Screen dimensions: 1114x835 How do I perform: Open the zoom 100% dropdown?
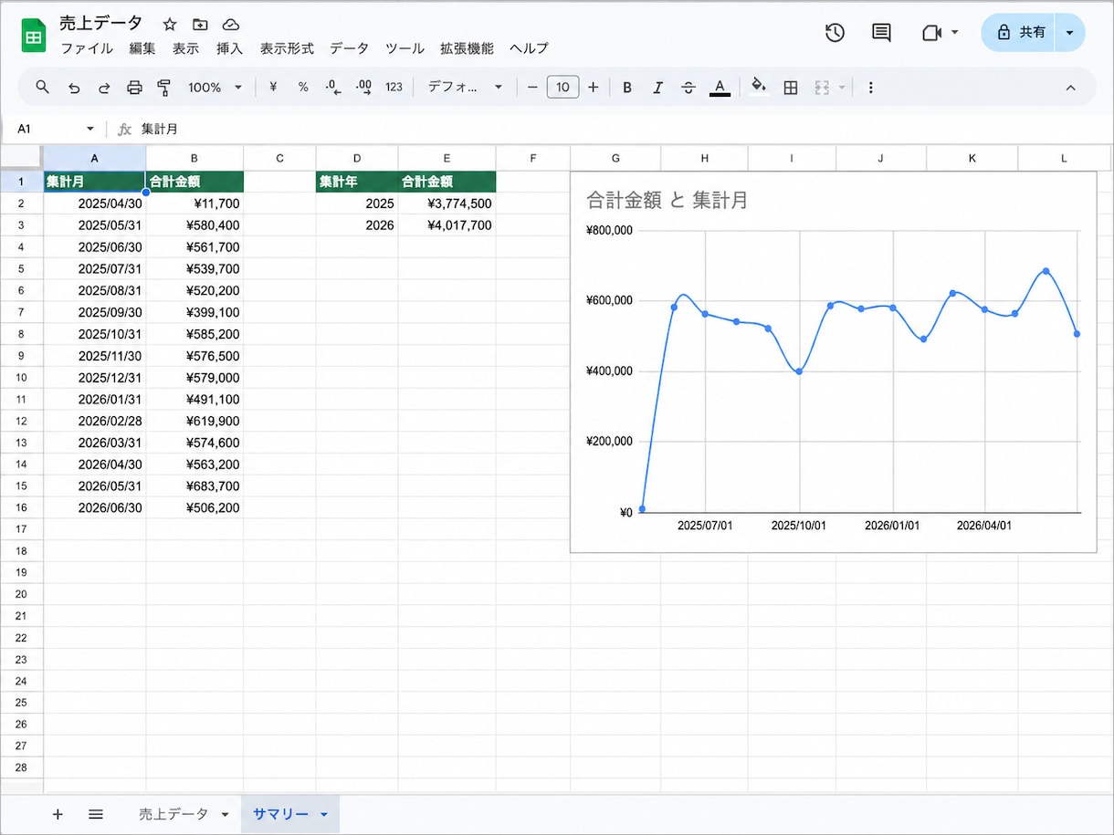(215, 87)
